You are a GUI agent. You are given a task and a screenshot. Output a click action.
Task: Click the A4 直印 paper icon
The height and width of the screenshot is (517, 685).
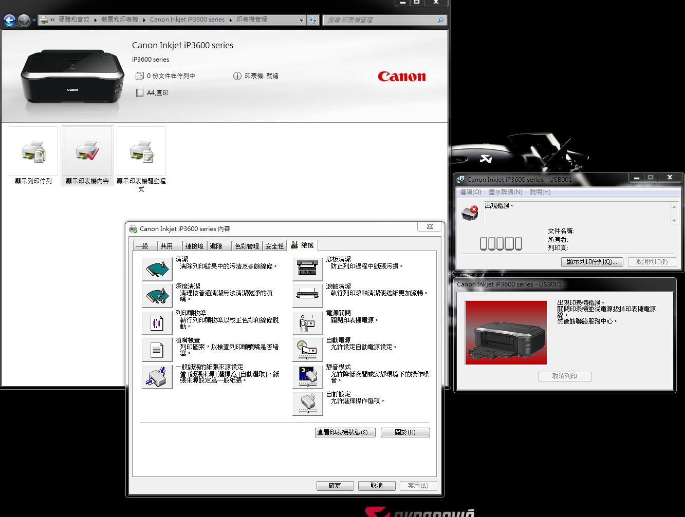pos(139,93)
